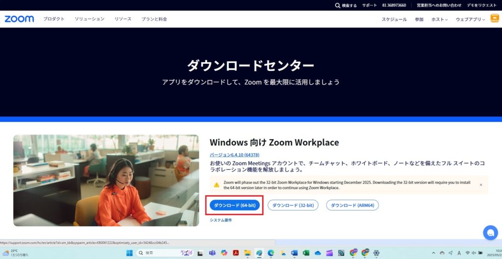
Task: Click the 81 368973660 phone number
Action: coord(394,5)
